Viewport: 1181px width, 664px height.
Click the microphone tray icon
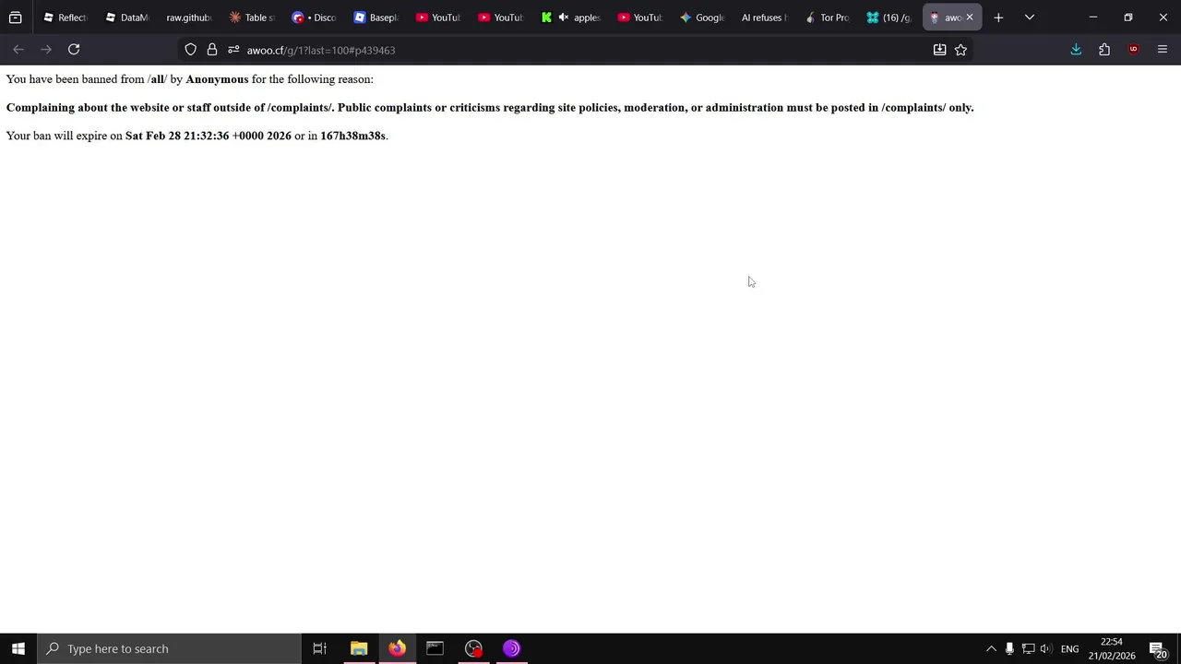tap(1009, 648)
